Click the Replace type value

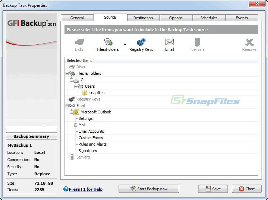coord(42,174)
